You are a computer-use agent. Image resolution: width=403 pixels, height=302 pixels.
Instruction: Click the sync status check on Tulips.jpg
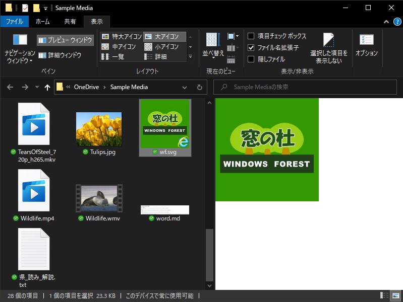pyautogui.click(x=85, y=152)
